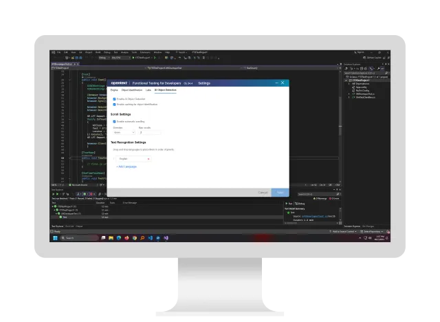
Task: Click the Max scrolls input field
Action: [150, 133]
